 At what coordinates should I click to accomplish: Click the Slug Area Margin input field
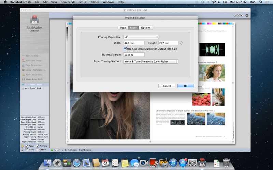pyautogui.click(x=134, y=55)
